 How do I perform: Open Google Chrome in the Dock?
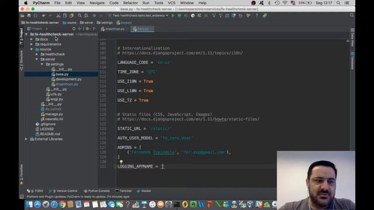tap(63, 204)
